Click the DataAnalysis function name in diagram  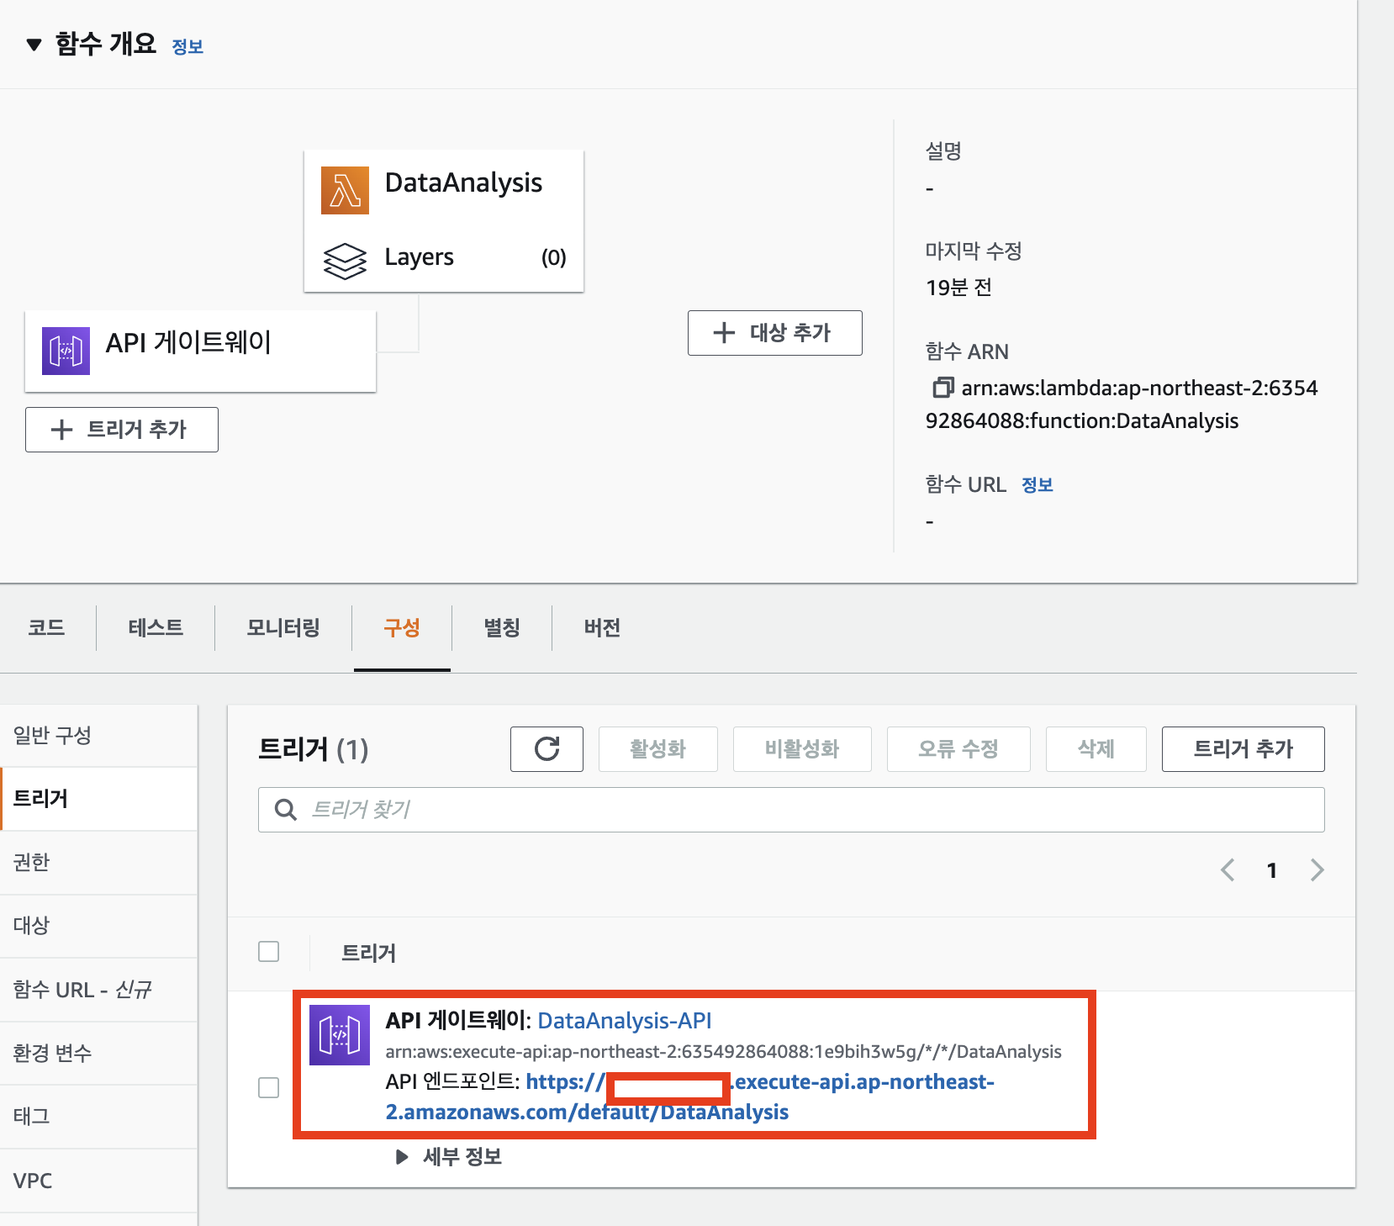[464, 183]
